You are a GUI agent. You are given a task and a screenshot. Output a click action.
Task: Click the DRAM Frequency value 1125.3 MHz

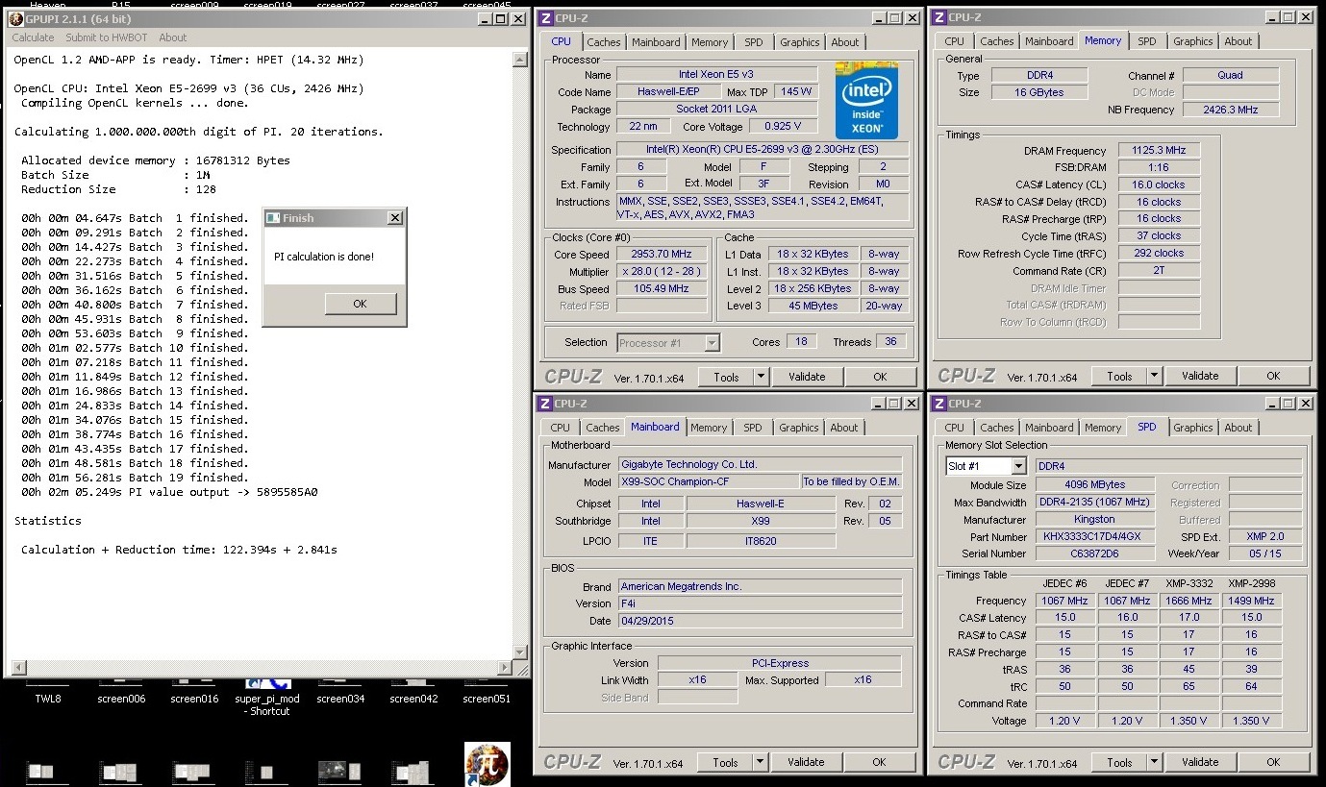[x=1160, y=151]
